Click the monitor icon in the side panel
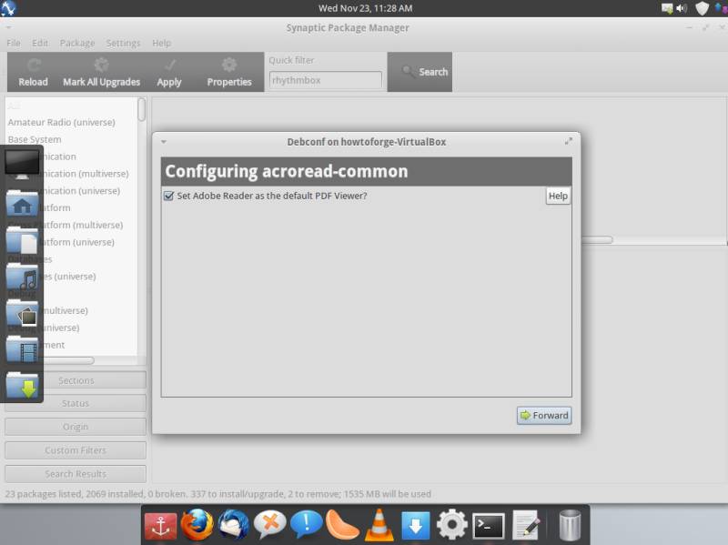 pyautogui.click(x=22, y=165)
